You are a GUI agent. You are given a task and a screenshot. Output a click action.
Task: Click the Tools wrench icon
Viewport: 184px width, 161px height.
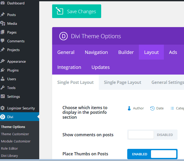coord(3,87)
